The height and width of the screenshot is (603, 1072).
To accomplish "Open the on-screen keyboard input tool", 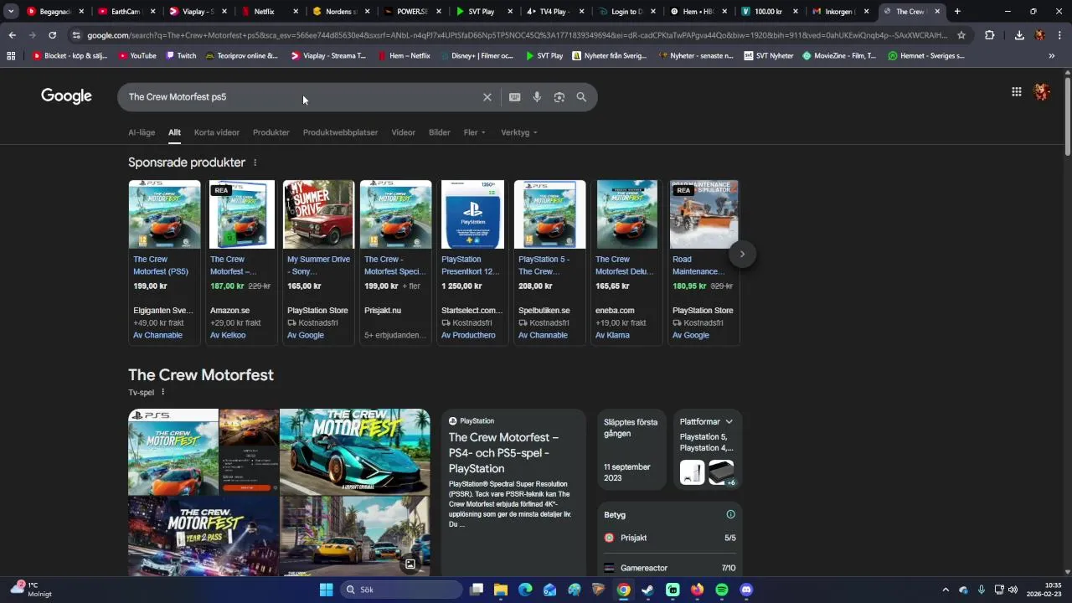I will [x=514, y=97].
